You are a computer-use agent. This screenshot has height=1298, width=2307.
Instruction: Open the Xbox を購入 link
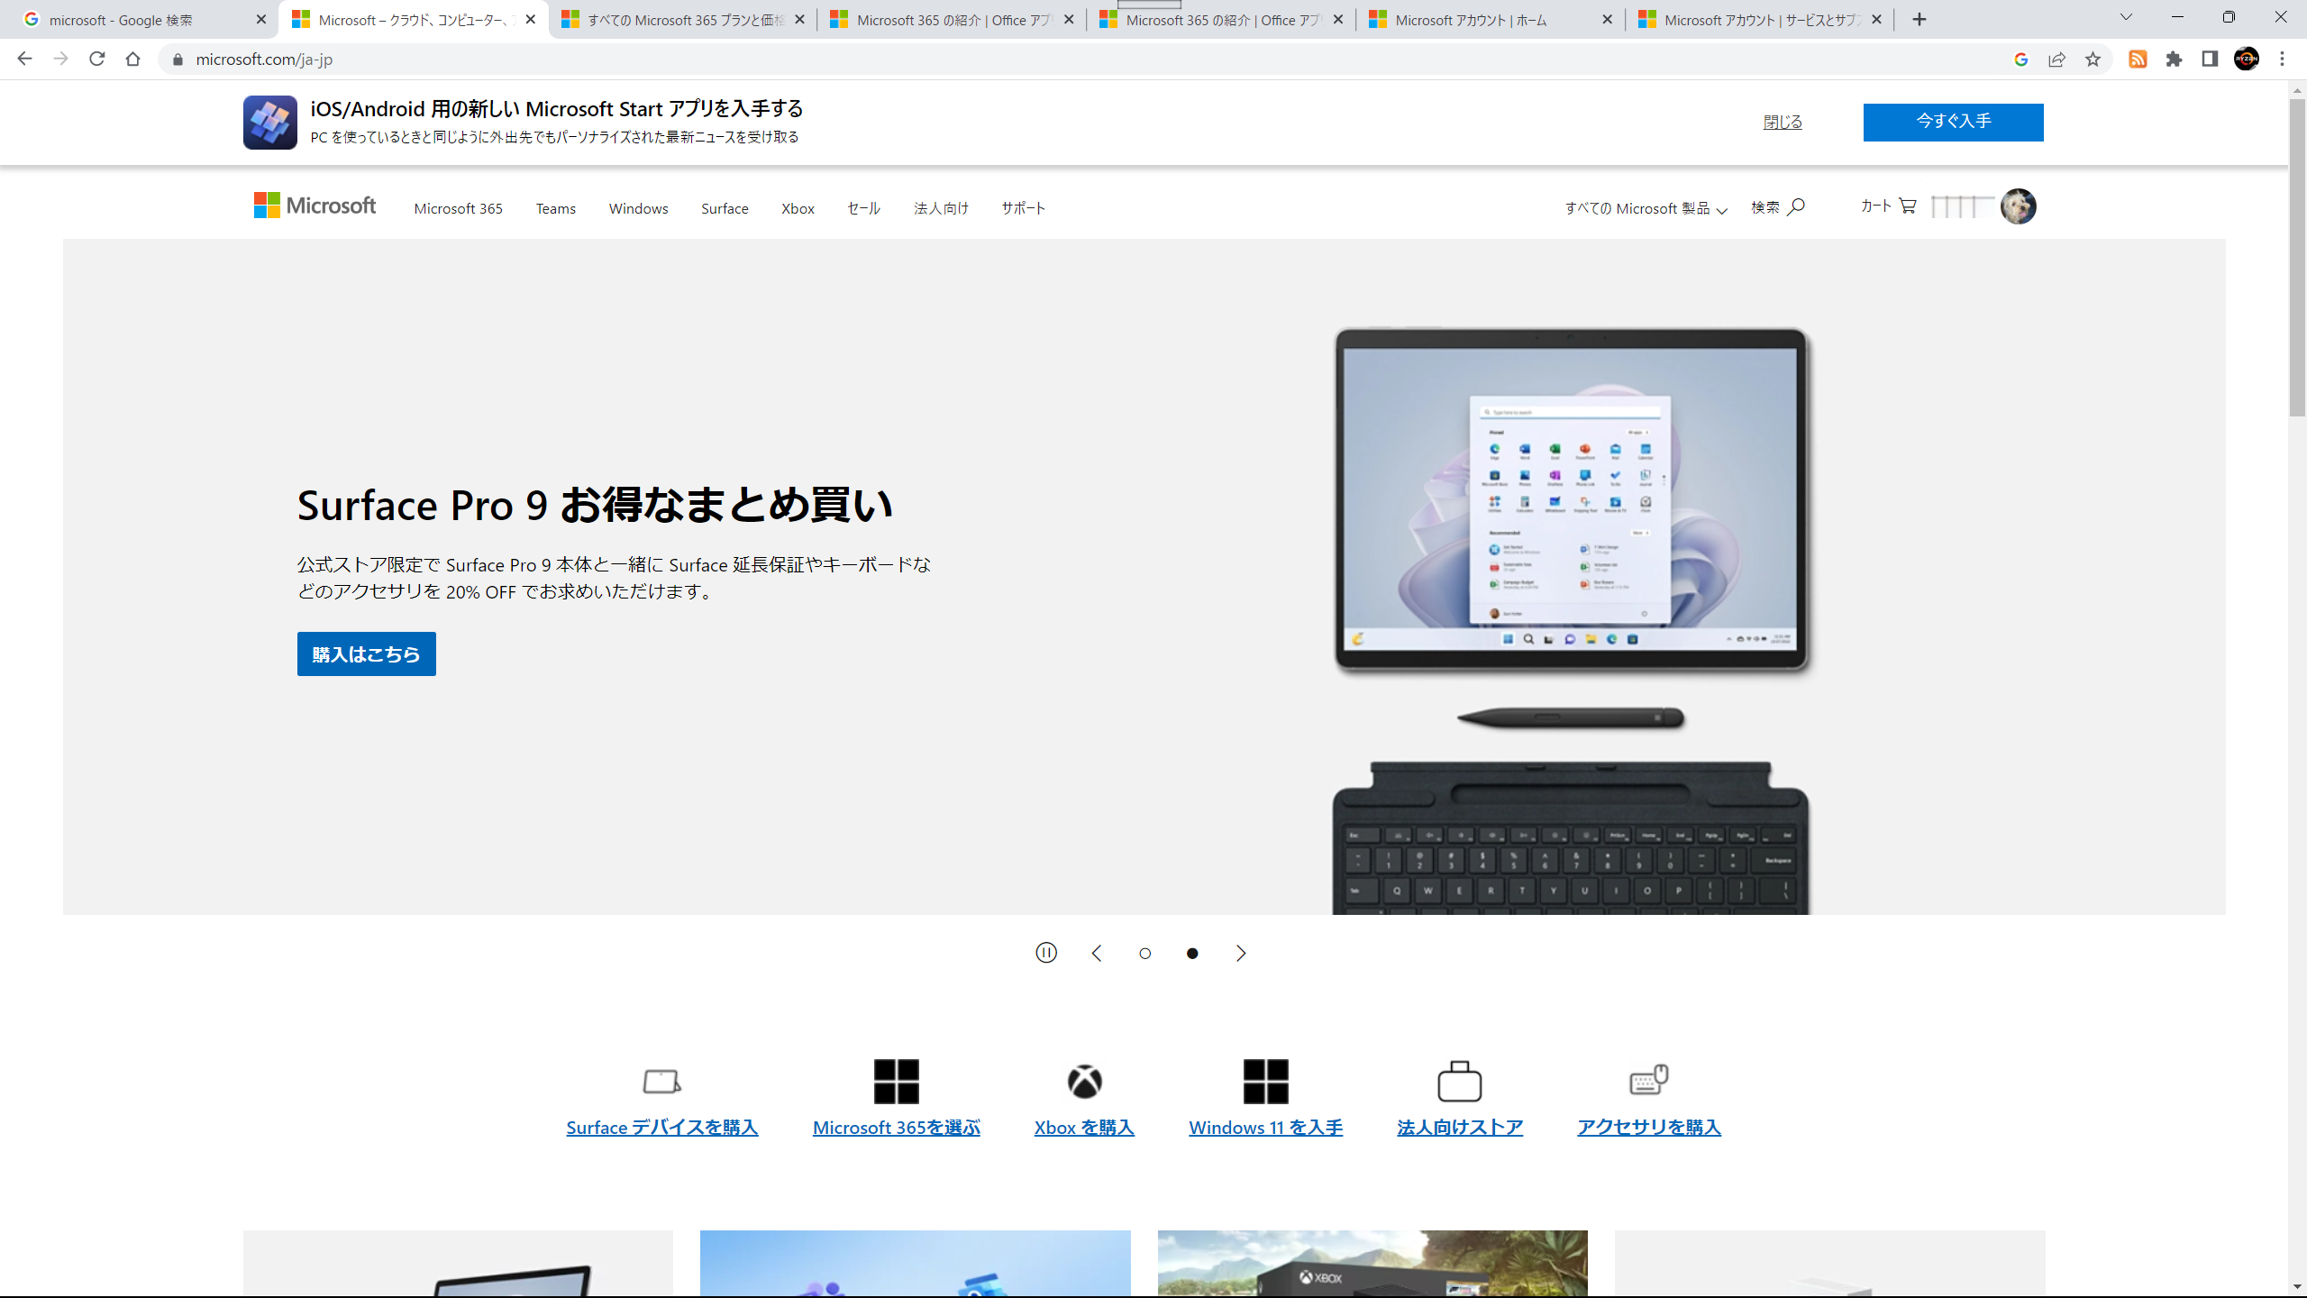1084,1127
